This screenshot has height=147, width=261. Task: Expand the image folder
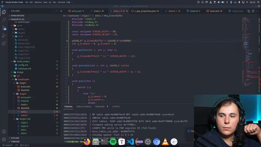tap(20, 72)
